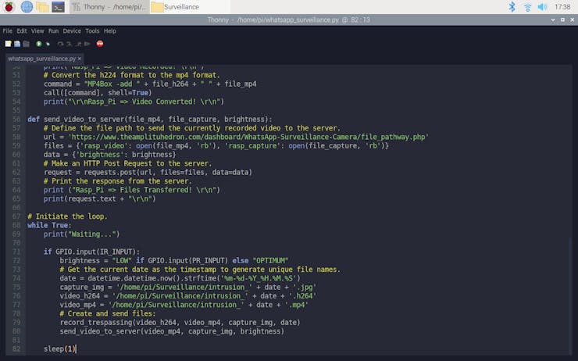
Task: Open the Bluetooth tray menu
Action: [513, 7]
